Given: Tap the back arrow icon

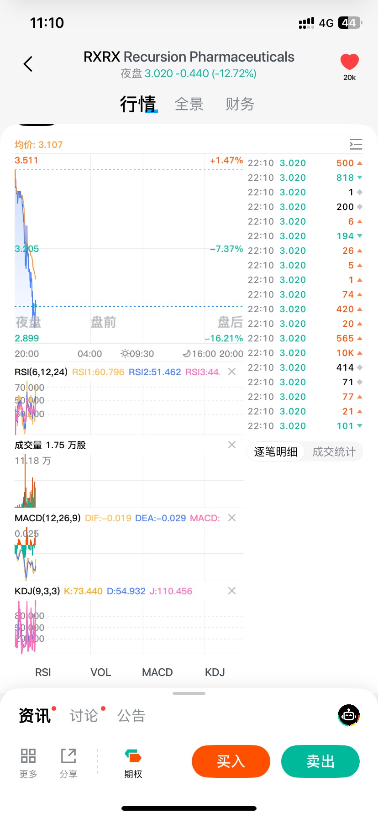Looking at the screenshot, I should point(28,64).
